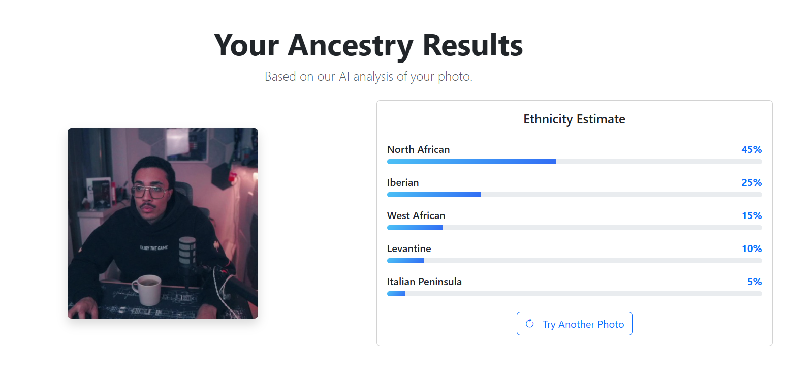This screenshot has height=373, width=789.
Task: Click the North African progress bar
Action: (574, 162)
